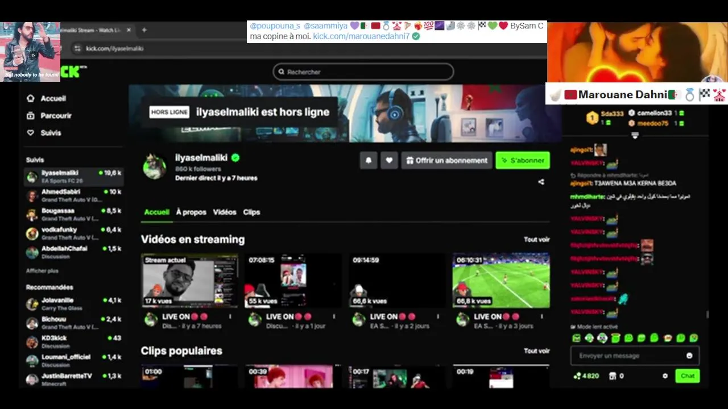This screenshot has height=409, width=728.
Task: Open recommended channel Bichouu
Action: [74, 323]
